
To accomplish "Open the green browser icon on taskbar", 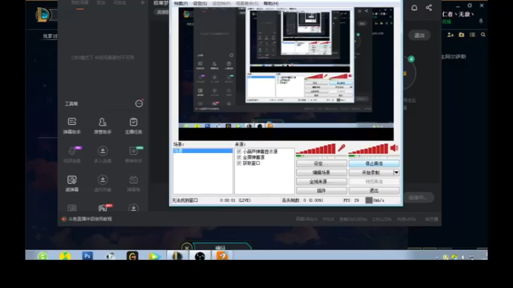I will (x=42, y=257).
